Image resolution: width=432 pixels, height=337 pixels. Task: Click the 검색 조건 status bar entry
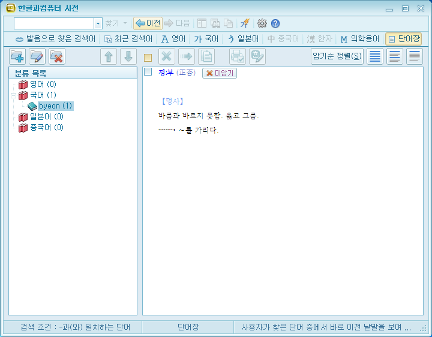pyautogui.click(x=75, y=327)
